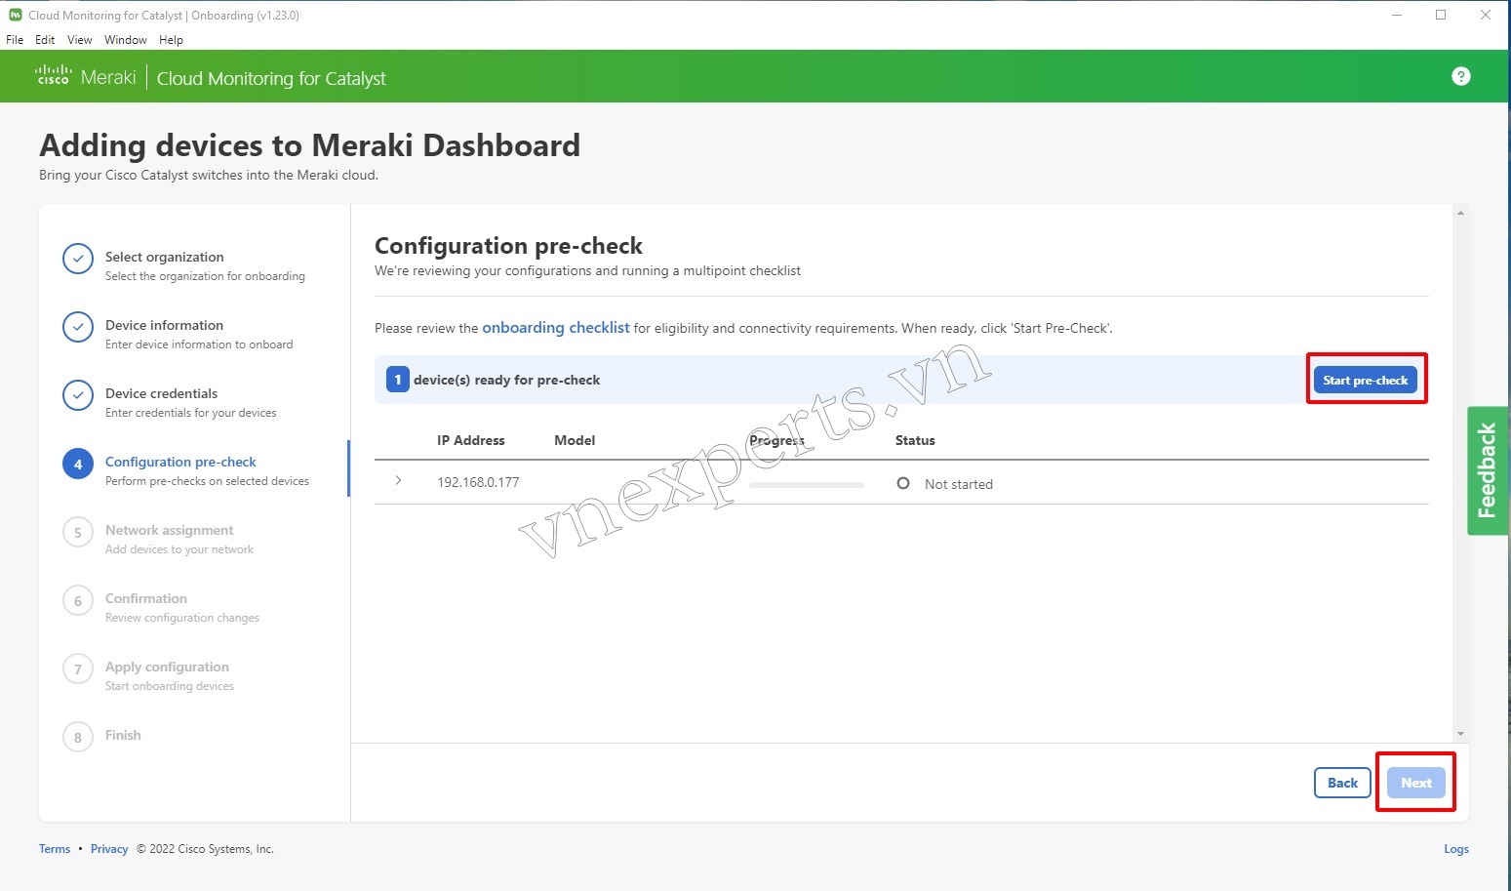Screen dimensions: 1511x891
Task: Click the Feedback sidebar tab
Action: pos(1487,471)
